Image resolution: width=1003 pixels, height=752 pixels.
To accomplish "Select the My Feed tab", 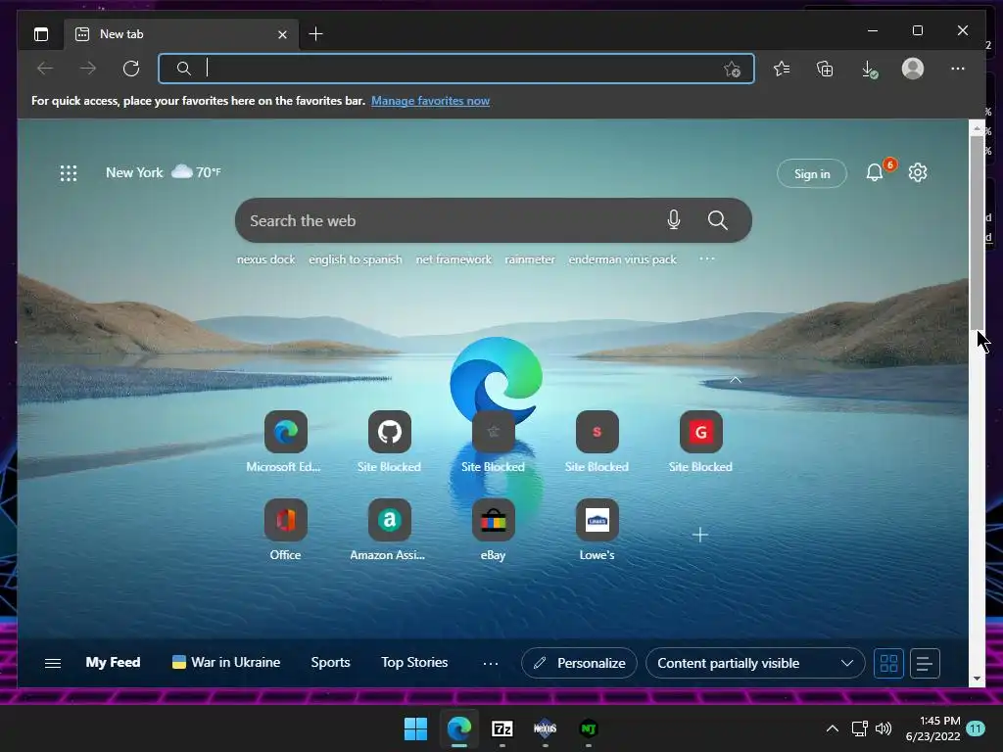I will (x=114, y=663).
